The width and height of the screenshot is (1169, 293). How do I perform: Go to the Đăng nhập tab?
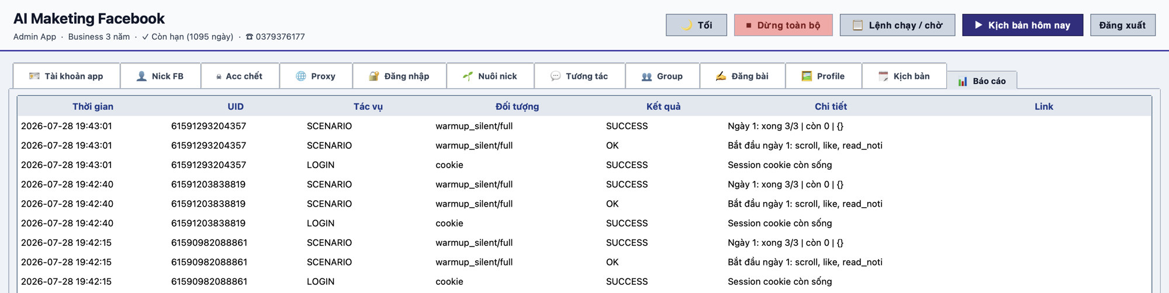pos(399,76)
